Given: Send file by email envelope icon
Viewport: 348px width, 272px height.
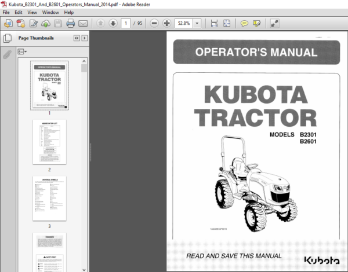Looking at the screenshot, I should [83, 23].
